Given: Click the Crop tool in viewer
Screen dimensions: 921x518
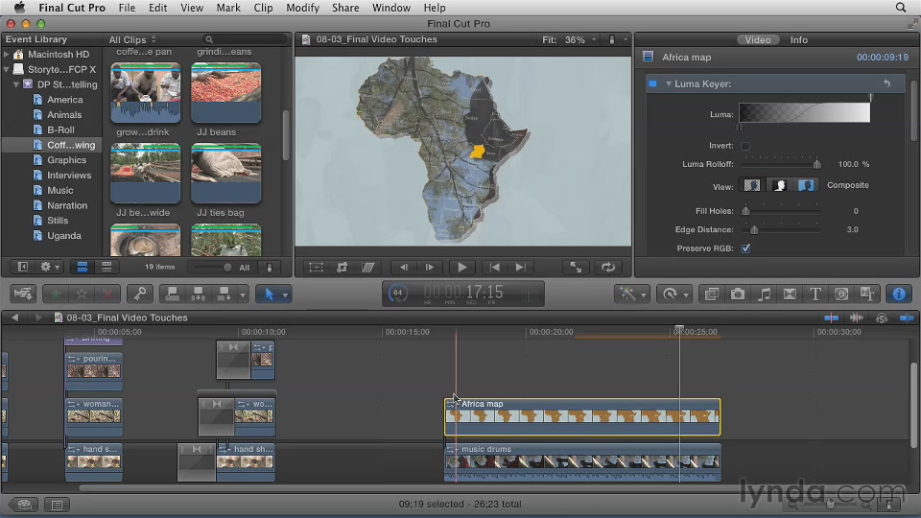Looking at the screenshot, I should (342, 268).
